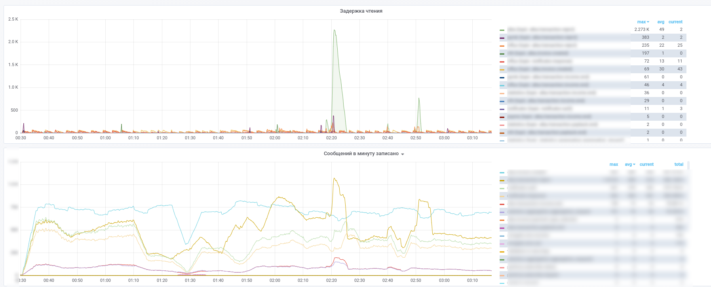Toggle the series name in the row with max 36
Image resolution: width=711 pixels, height=287 pixels.
tap(551, 93)
